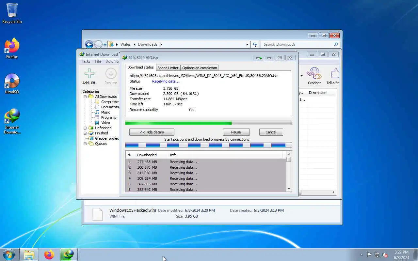418x261 pixels.
Task: Open the Grabber tool in IDM toolbar
Action: click(x=314, y=76)
